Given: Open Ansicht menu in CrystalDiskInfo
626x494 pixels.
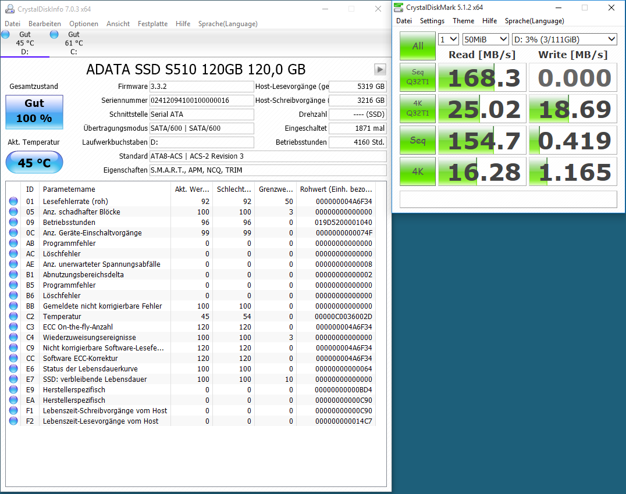Looking at the screenshot, I should point(118,23).
